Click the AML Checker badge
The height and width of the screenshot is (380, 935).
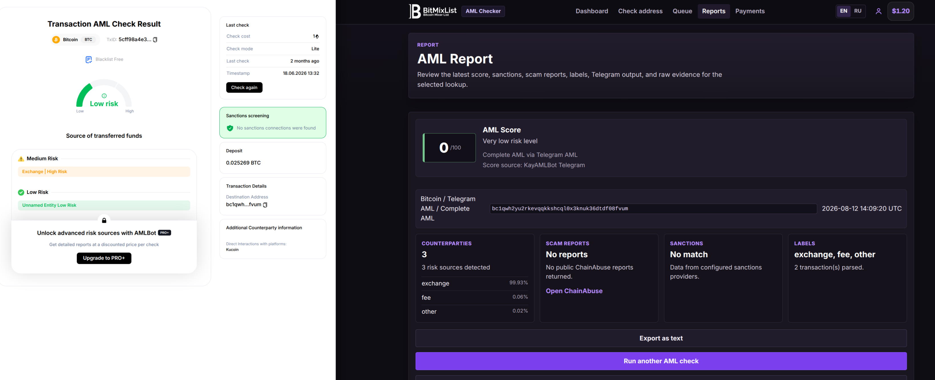pyautogui.click(x=483, y=11)
